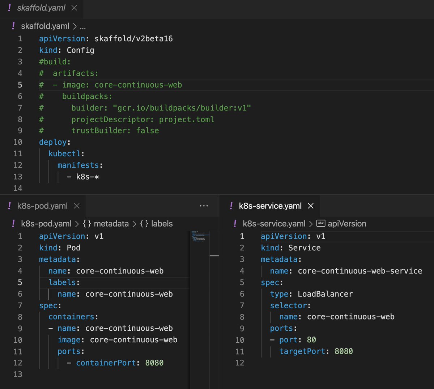Click 'type: LoadBalancer' line

(311, 294)
